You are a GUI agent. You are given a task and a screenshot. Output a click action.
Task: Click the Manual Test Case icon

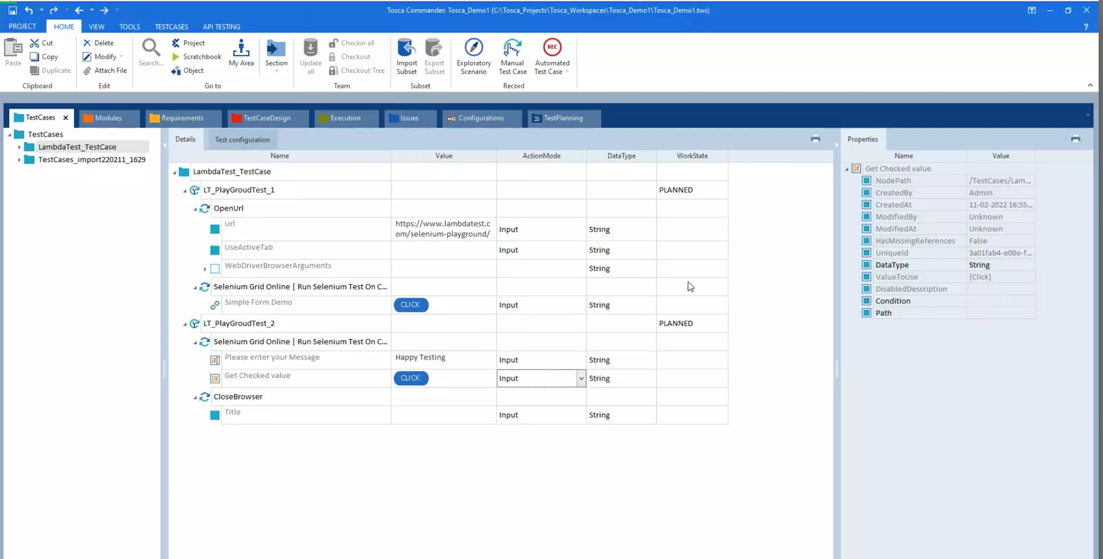pos(512,48)
